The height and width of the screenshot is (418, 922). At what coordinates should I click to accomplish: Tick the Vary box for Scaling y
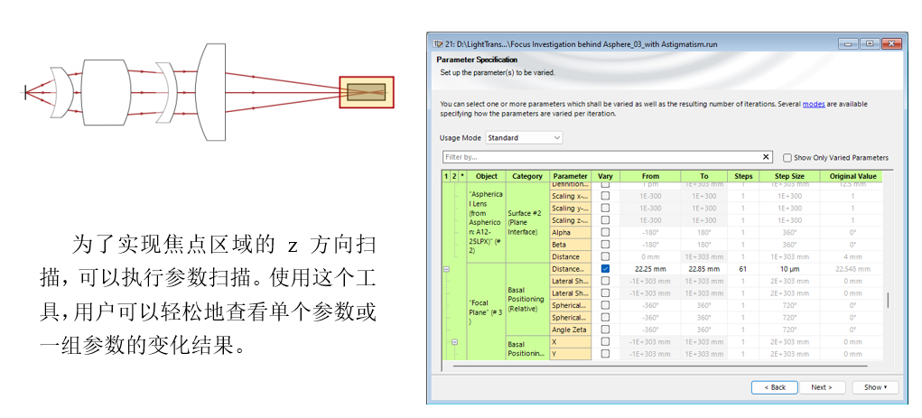[x=605, y=209]
